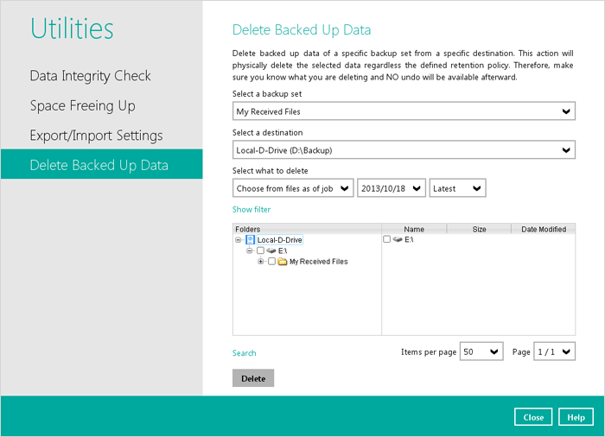Select Local-D-Drive label in folder tree
Viewport: 605px width, 437px height.
pyautogui.click(x=279, y=240)
